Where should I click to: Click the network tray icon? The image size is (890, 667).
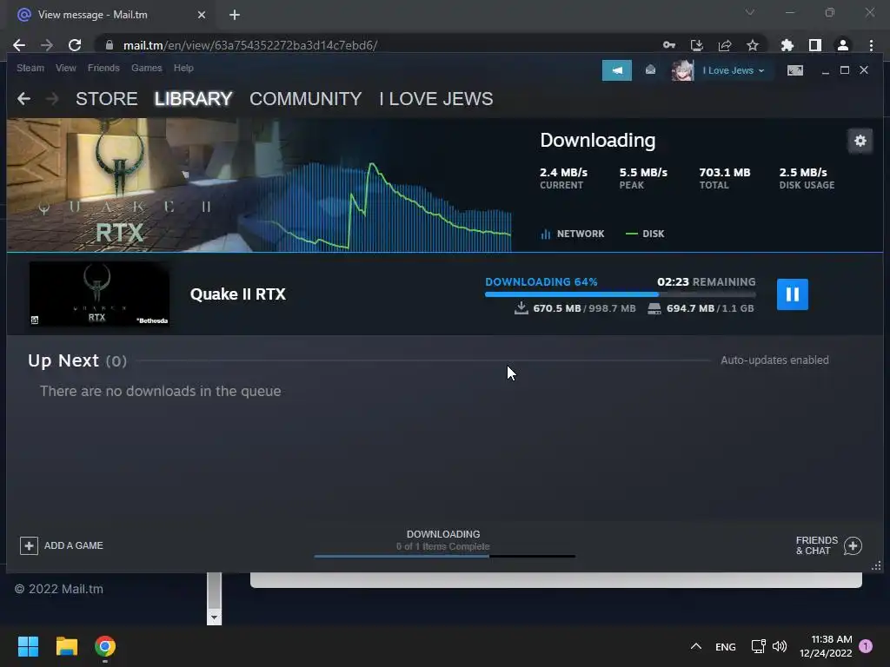click(x=758, y=646)
